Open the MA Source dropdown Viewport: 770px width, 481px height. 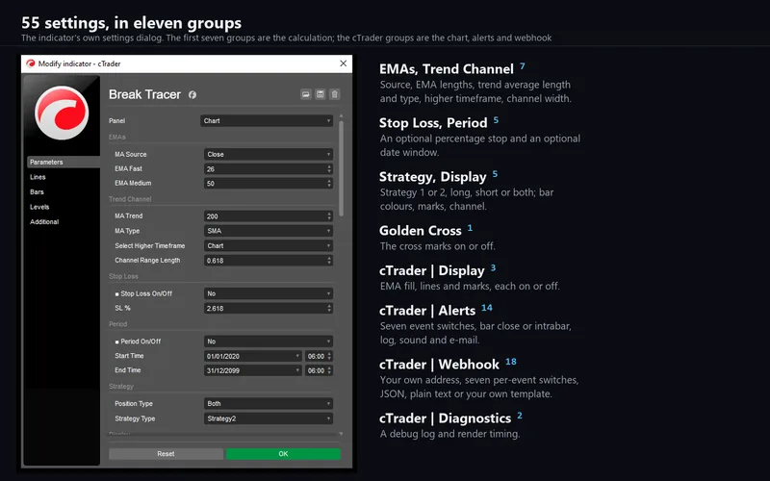tap(269, 154)
